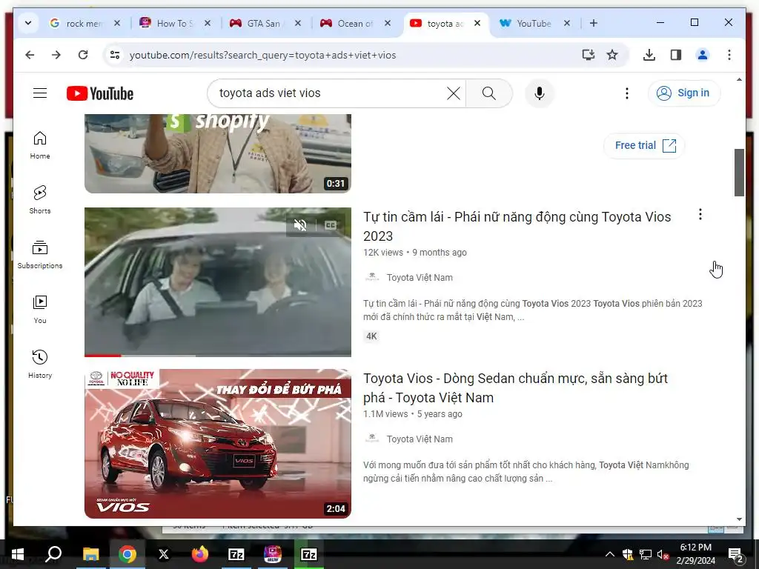Click the Chrome taskbar icon

[x=127, y=554]
